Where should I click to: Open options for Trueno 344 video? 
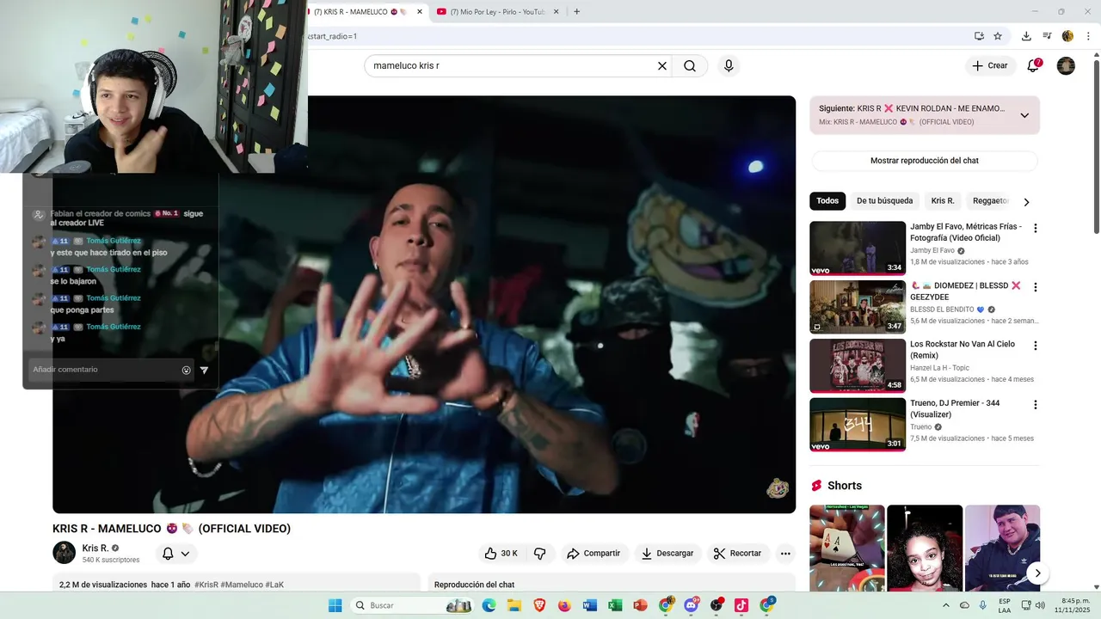tap(1035, 405)
